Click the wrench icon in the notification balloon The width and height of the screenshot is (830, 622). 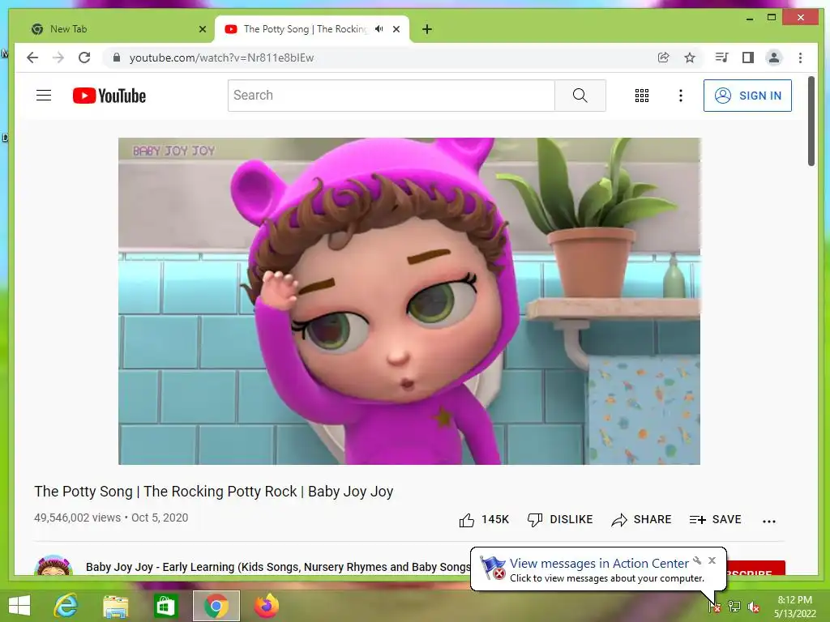tap(697, 560)
